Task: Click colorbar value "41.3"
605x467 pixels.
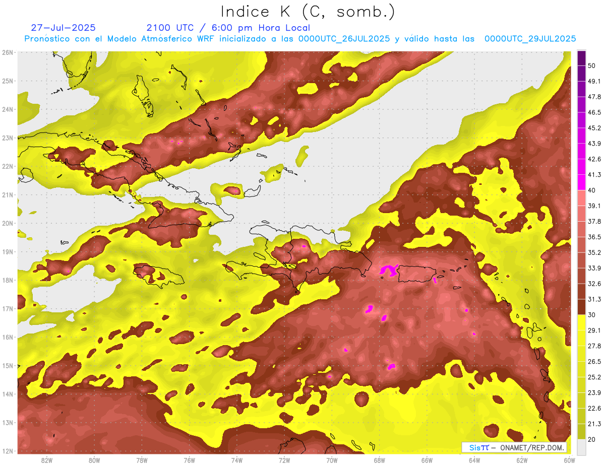Action: [594, 175]
